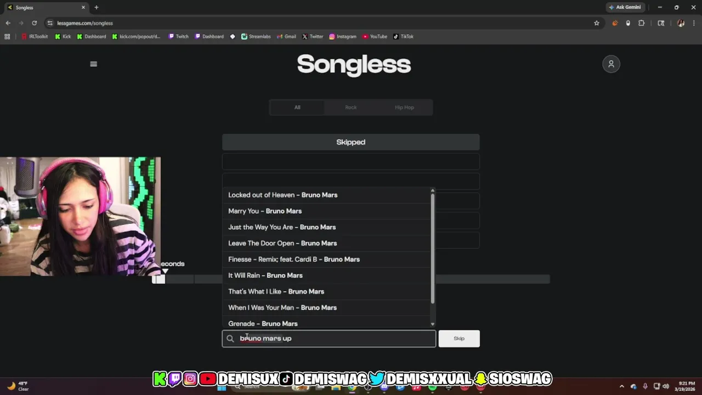Open the Chrome apps grid in bookmarks bar
The image size is (702, 395).
pos(7,37)
